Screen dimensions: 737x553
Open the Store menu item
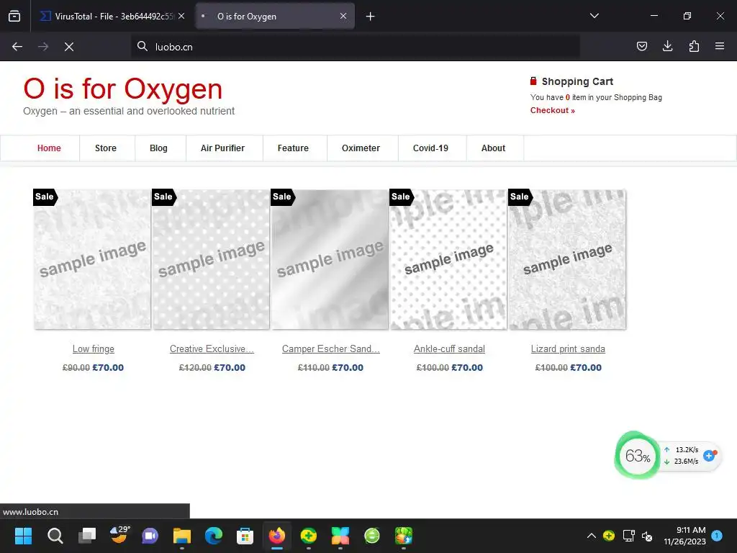click(x=106, y=148)
